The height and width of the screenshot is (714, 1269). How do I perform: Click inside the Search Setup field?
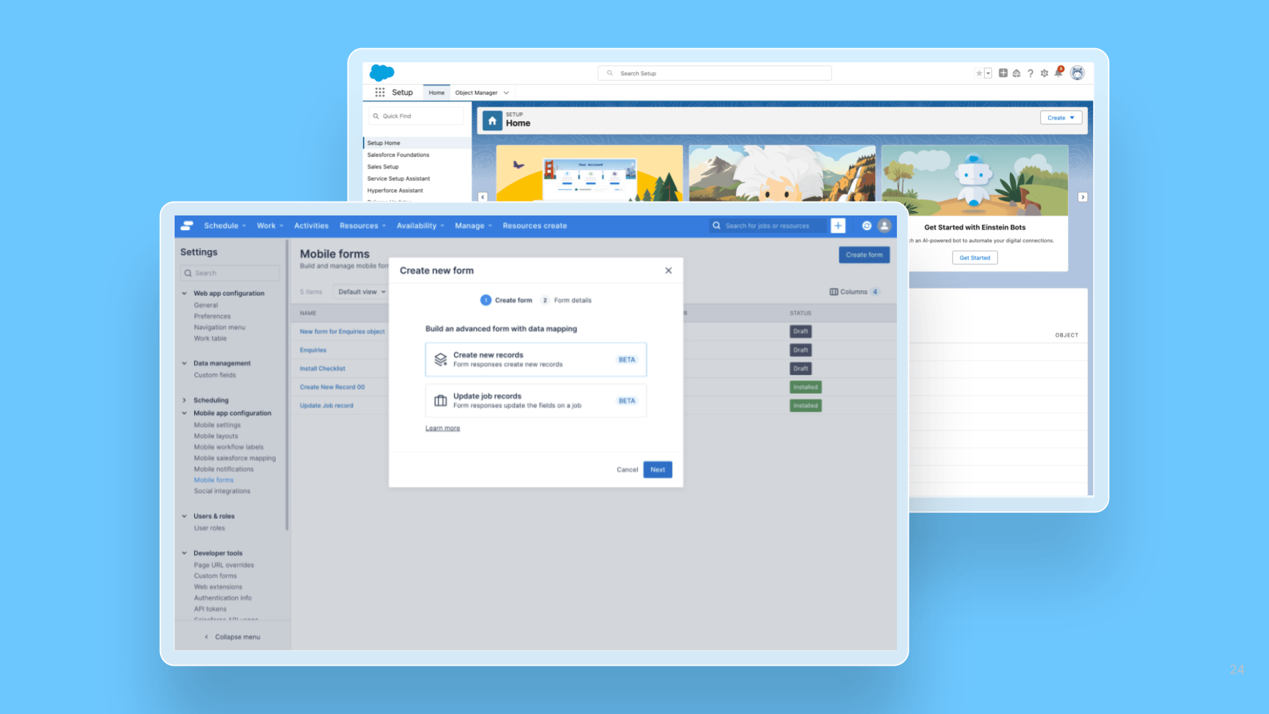(714, 73)
